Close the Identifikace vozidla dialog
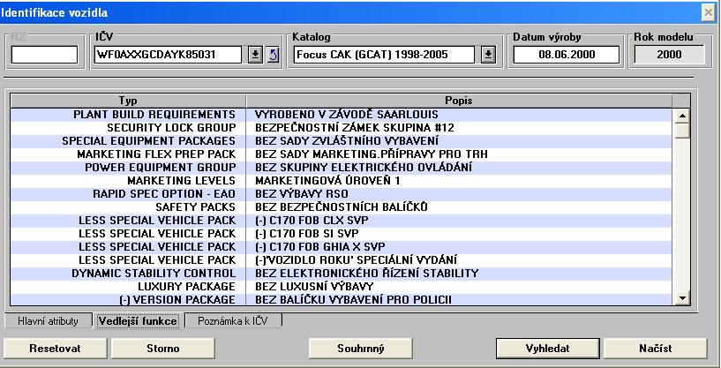 tap(708, 11)
